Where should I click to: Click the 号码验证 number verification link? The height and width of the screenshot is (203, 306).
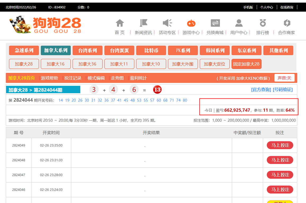(x=283, y=90)
